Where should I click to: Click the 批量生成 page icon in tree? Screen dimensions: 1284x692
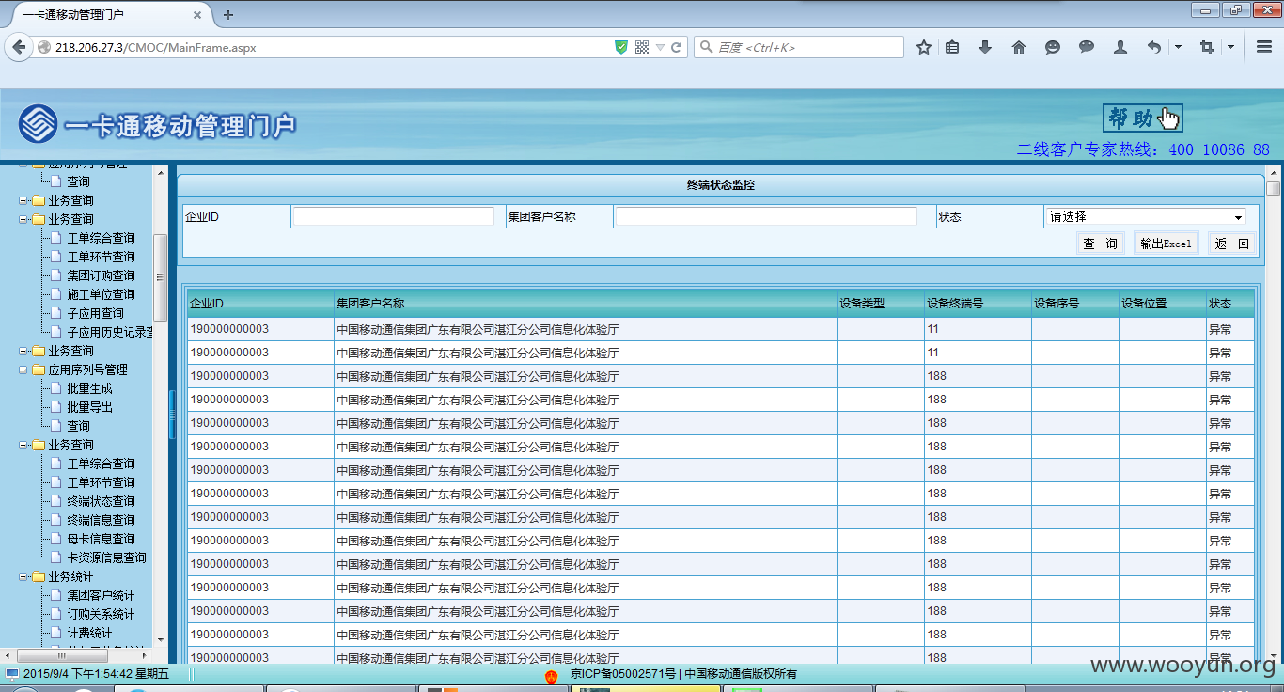55,388
